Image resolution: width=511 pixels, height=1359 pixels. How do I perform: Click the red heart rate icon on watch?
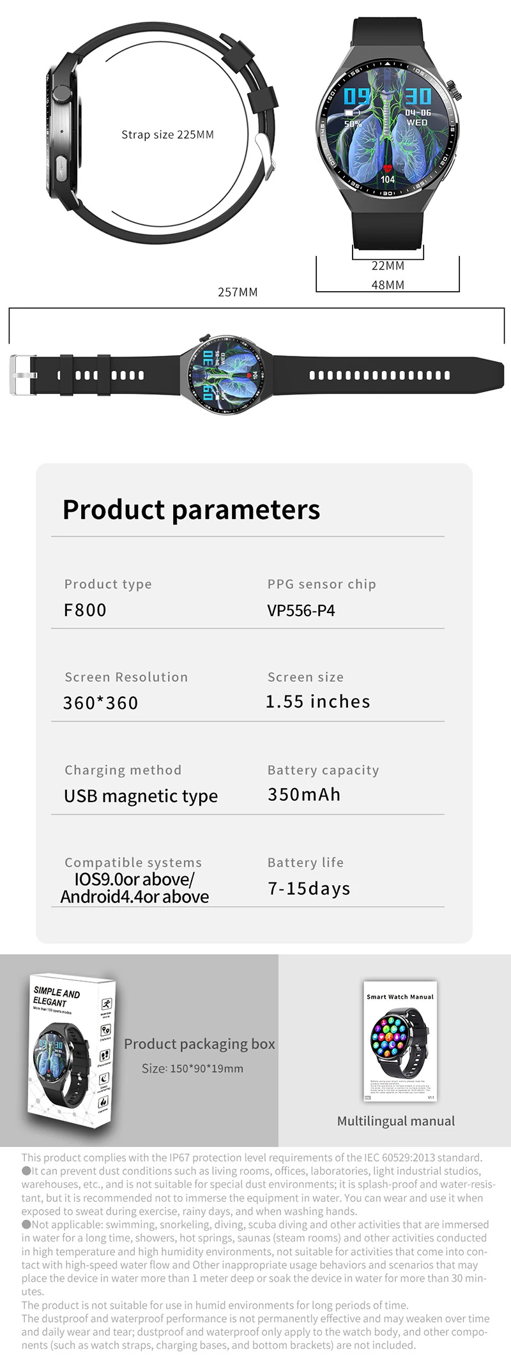(388, 169)
